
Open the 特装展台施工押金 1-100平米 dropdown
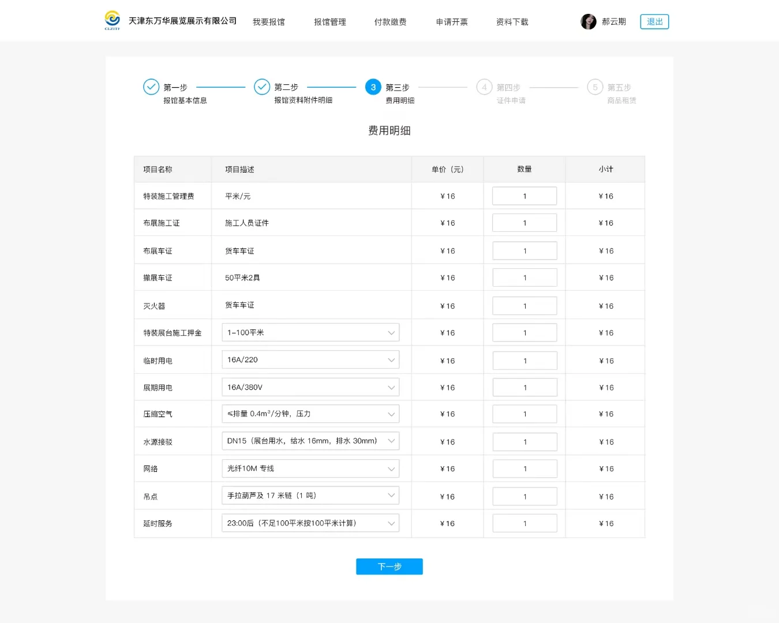click(x=310, y=332)
